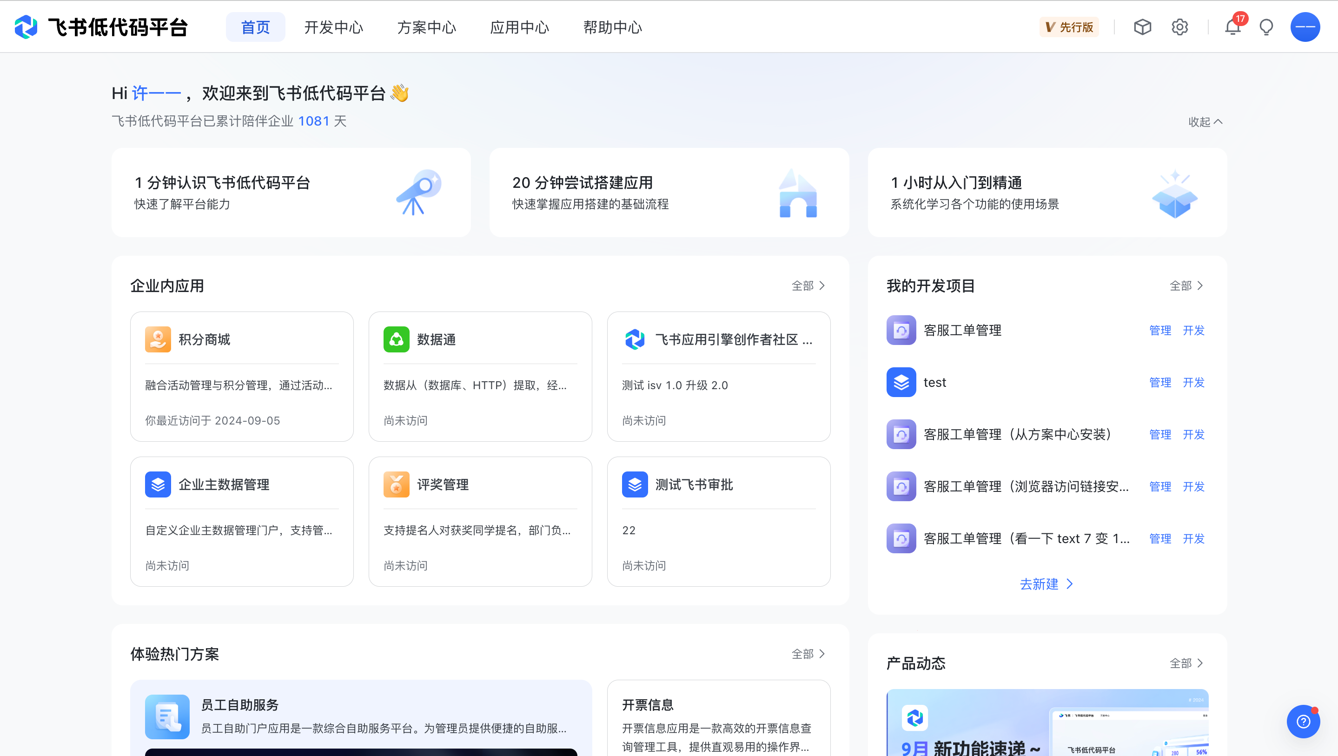The image size is (1338, 756).
Task: Click the 测试飞书审批 app title
Action: 694,484
